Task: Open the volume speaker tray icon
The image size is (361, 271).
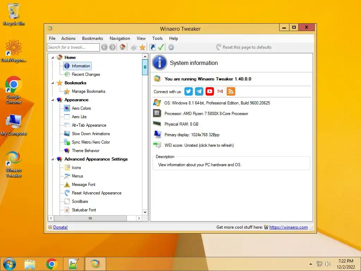Action: point(328,264)
